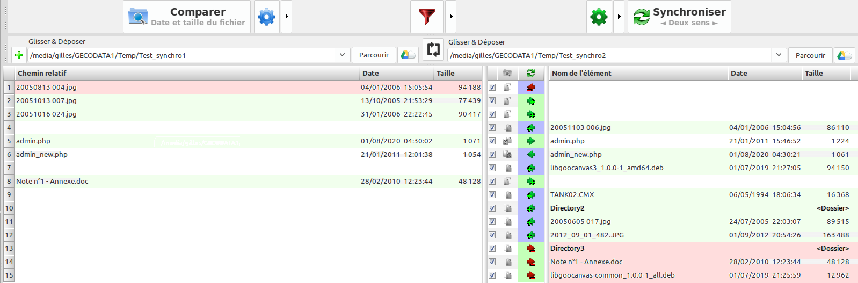
Task: Swap the two sides with center icon
Action: click(x=433, y=49)
